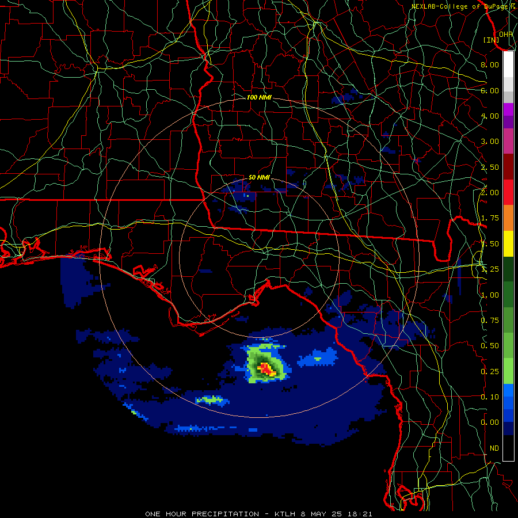This screenshot has height=518, width=518.
Task: Click the 6.00 legend value
Action: tap(490, 90)
